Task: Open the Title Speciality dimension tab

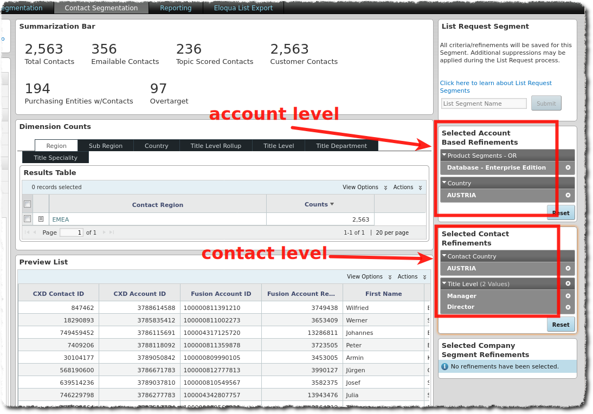Action: (55, 158)
